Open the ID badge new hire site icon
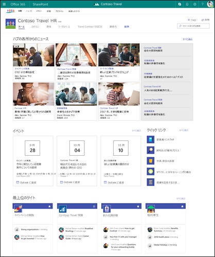Image resolution: width=215 pixels, height=257 pixels. pos(106,209)
